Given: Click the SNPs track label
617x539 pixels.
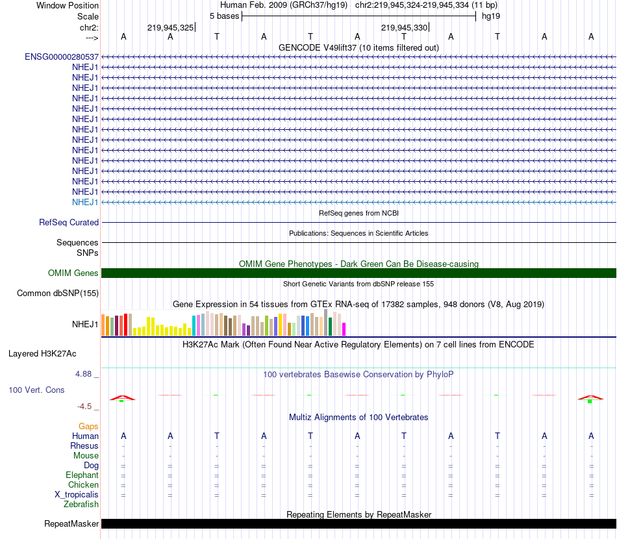Looking at the screenshot, I should (88, 253).
